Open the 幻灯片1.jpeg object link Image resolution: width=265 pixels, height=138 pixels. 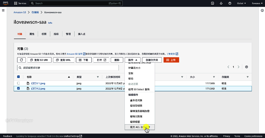coord(38,83)
